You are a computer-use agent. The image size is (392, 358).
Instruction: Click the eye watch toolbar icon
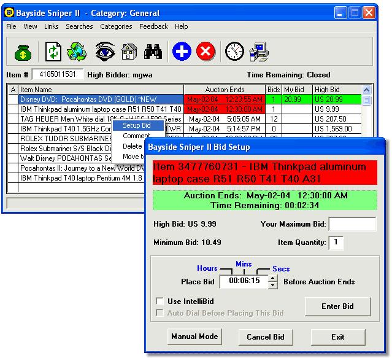106,52
